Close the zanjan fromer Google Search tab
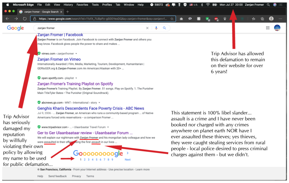The height and width of the screenshot is (183, 289). coord(61,12)
